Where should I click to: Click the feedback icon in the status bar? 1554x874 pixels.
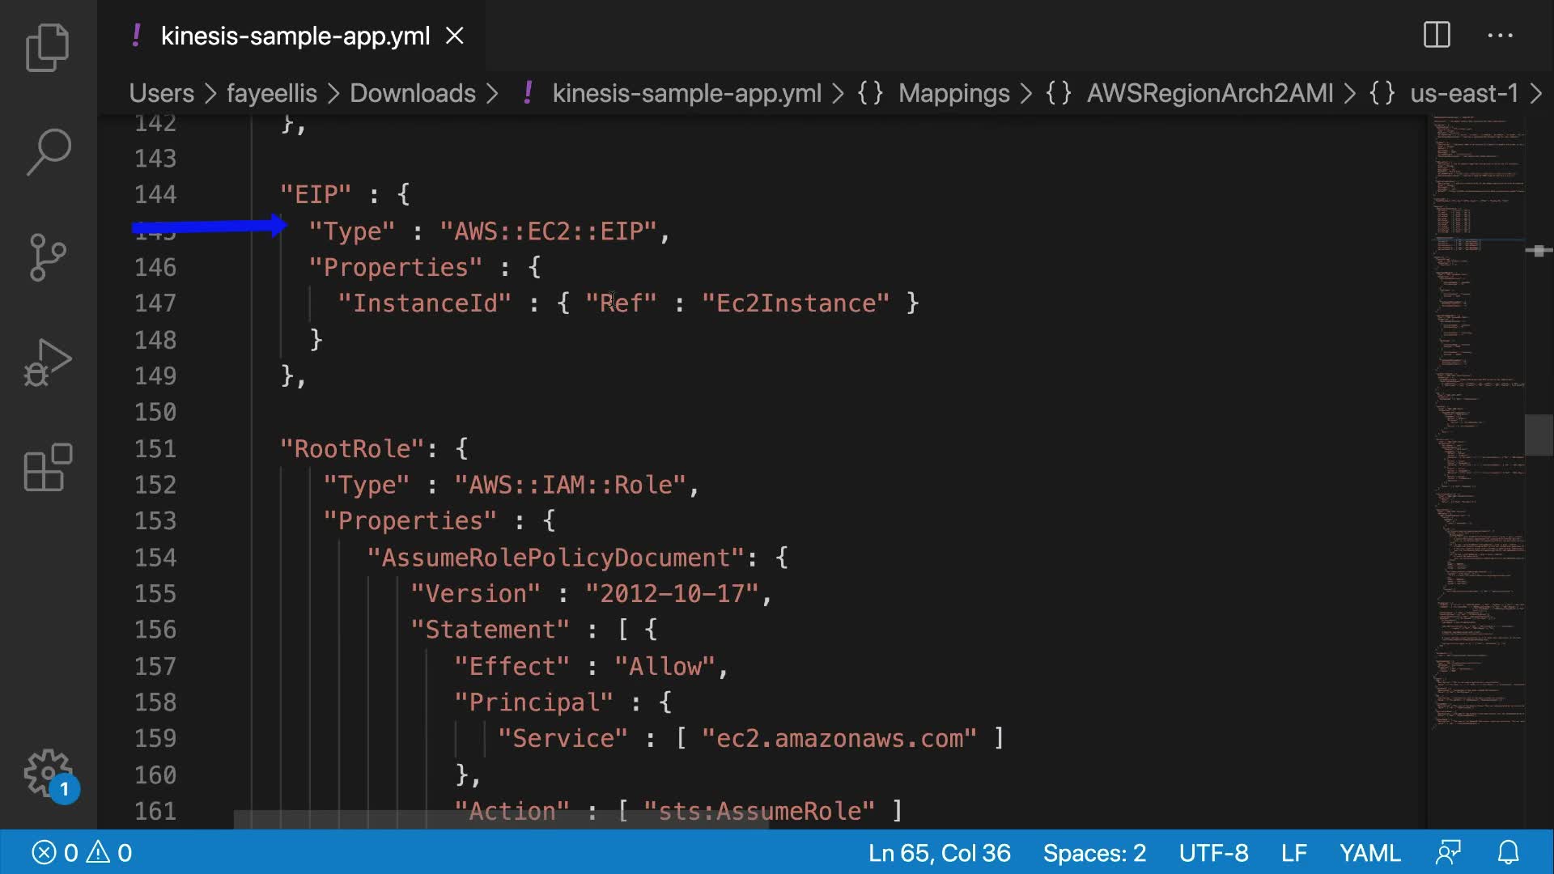[x=1448, y=853]
